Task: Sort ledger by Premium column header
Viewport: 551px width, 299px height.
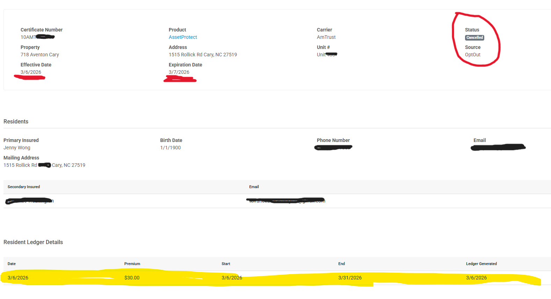Action: [132, 264]
